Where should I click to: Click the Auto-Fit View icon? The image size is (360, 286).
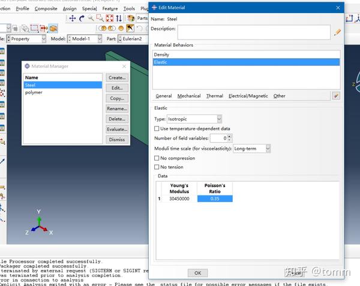(110, 19)
